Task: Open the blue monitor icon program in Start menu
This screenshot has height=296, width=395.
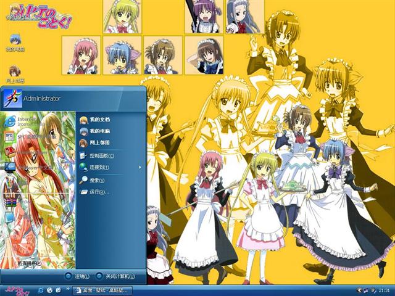Action: tap(10, 217)
